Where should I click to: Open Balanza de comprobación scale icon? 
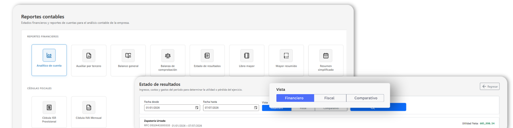168,55
